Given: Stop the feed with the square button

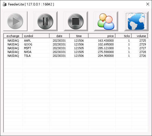Looking at the screenshot, I should click(x=76, y=21).
